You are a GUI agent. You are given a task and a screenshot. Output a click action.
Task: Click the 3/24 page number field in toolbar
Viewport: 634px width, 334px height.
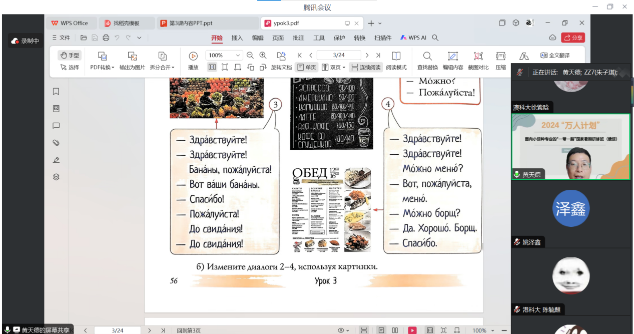click(339, 55)
